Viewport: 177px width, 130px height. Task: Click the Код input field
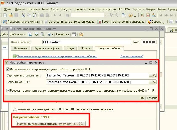[x=149, y=42]
